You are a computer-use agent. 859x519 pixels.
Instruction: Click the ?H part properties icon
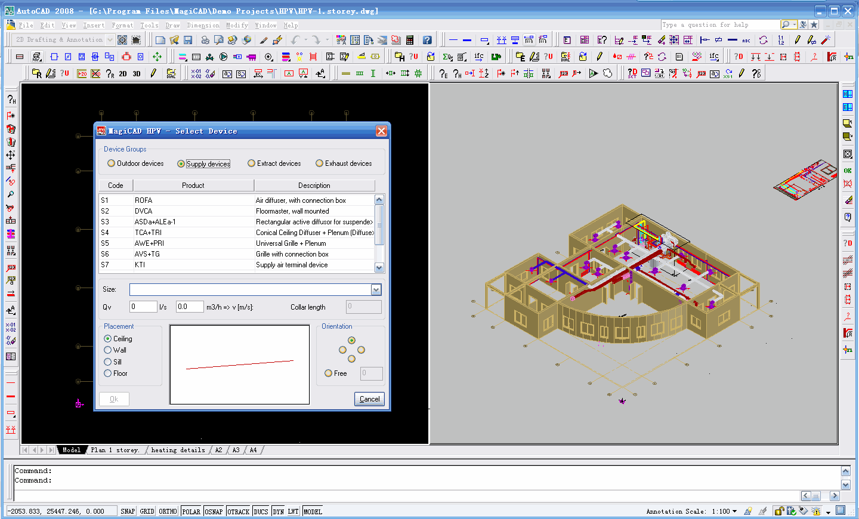tap(457, 73)
